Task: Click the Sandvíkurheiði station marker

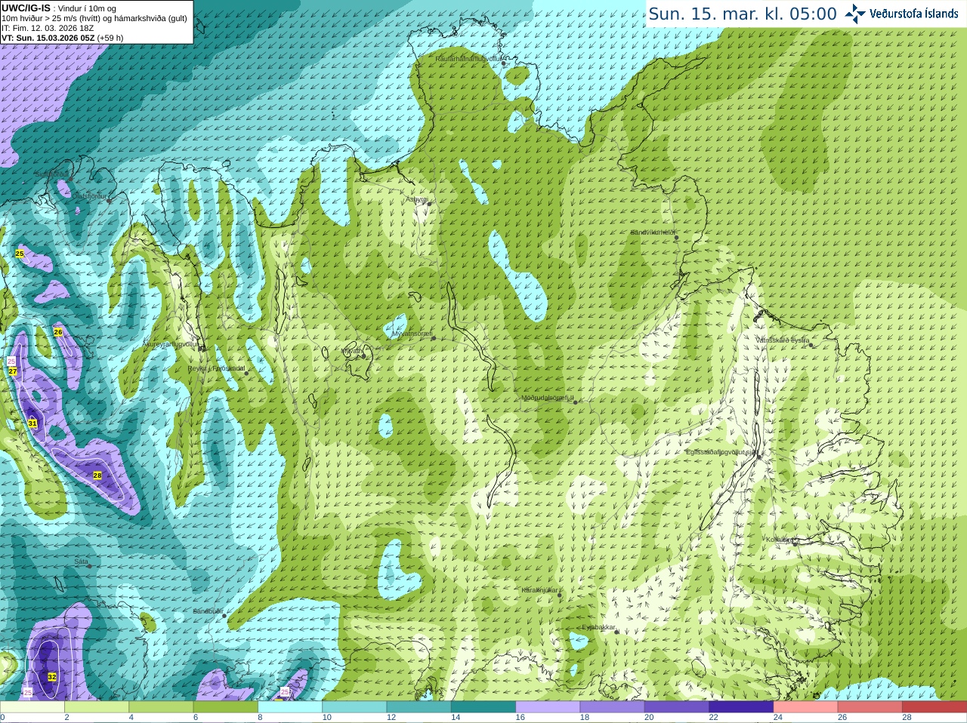Action: click(677, 238)
